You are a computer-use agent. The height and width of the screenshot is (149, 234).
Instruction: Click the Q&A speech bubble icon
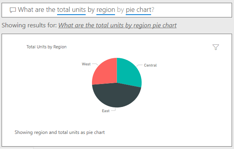click(13, 10)
